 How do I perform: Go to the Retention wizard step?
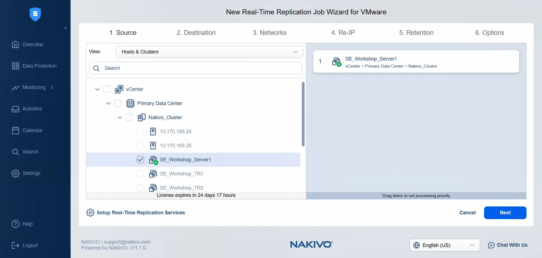point(416,33)
